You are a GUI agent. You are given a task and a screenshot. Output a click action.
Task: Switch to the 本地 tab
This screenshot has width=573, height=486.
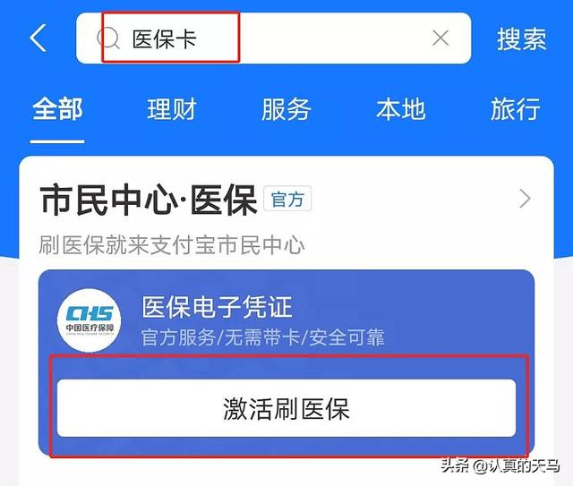click(x=401, y=109)
